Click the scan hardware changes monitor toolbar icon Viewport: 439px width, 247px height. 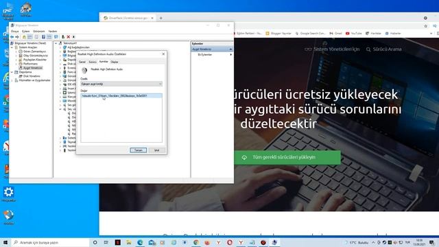click(56, 37)
